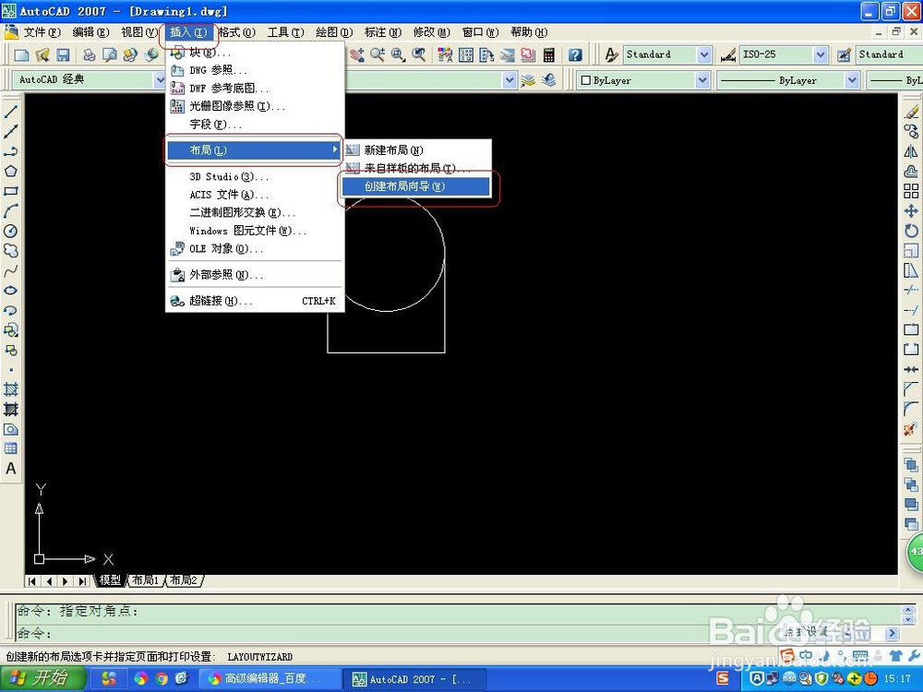This screenshot has height=692, width=923.
Task: Select the Rectangle drawing tool
Action: pyautogui.click(x=10, y=191)
